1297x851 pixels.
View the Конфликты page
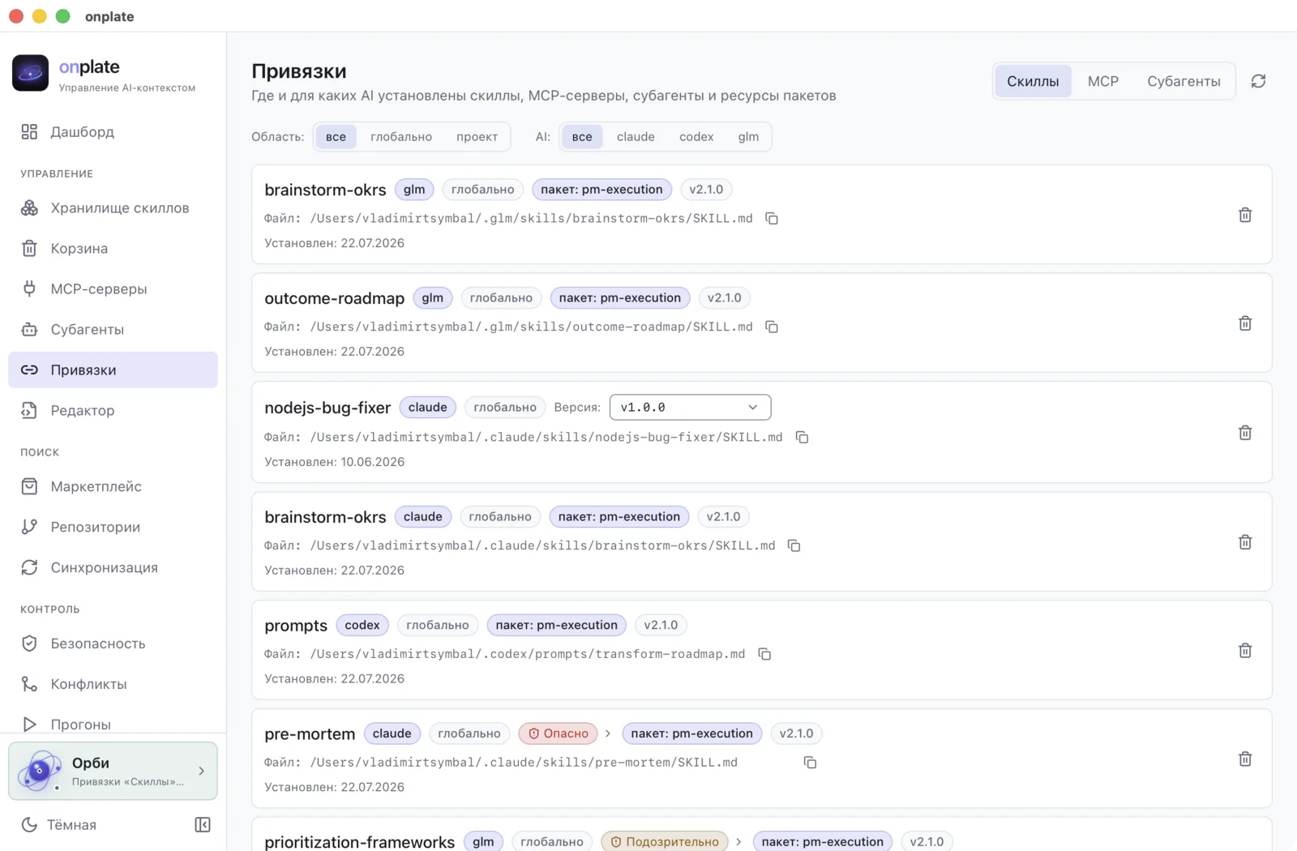pos(113,685)
